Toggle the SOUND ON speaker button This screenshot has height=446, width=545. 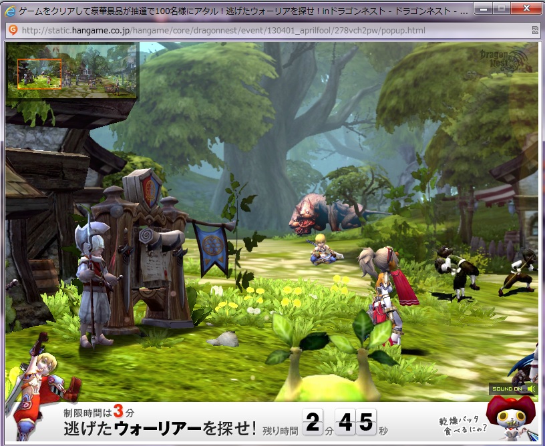tap(514, 389)
